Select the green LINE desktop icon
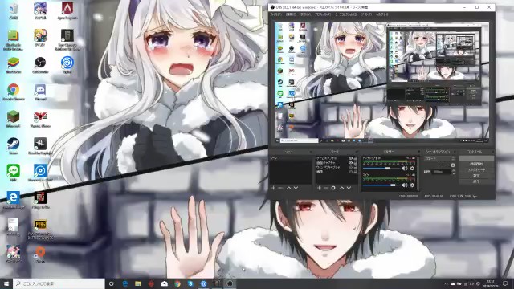Screen dimensions: 514x289 coord(14,173)
